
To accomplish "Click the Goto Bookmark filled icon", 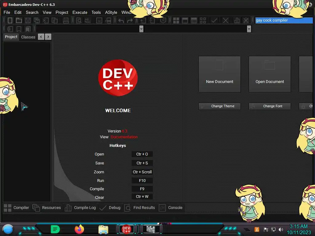I will [28, 29].
